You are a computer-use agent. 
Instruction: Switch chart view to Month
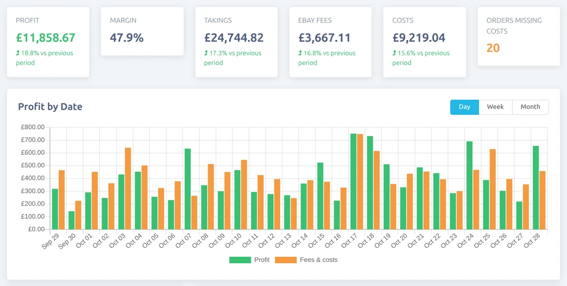(x=531, y=107)
